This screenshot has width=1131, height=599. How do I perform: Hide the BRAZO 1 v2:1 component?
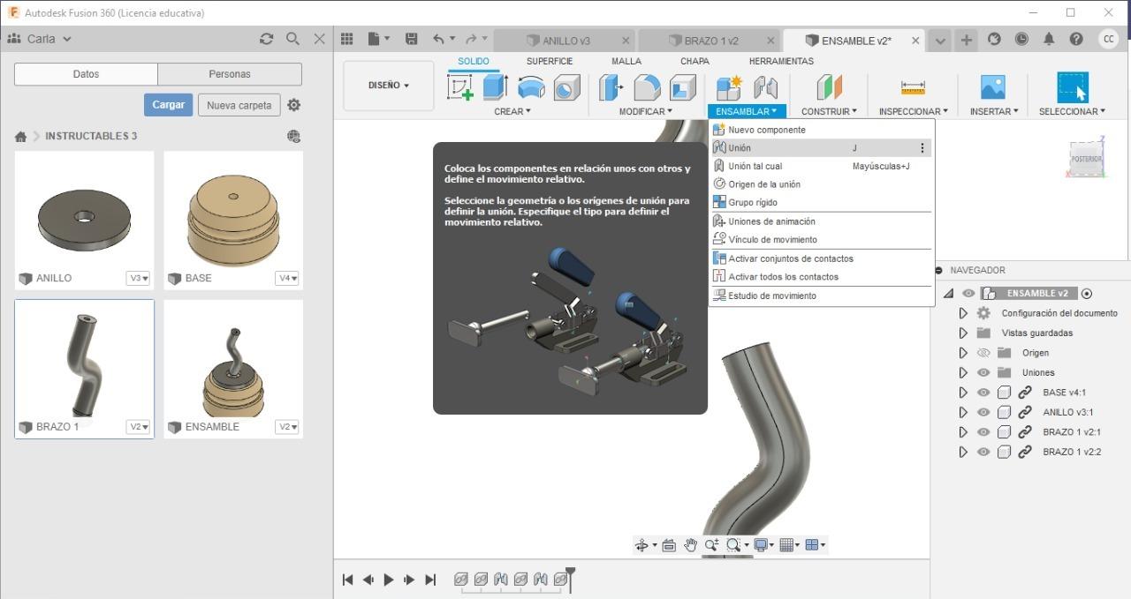click(983, 432)
